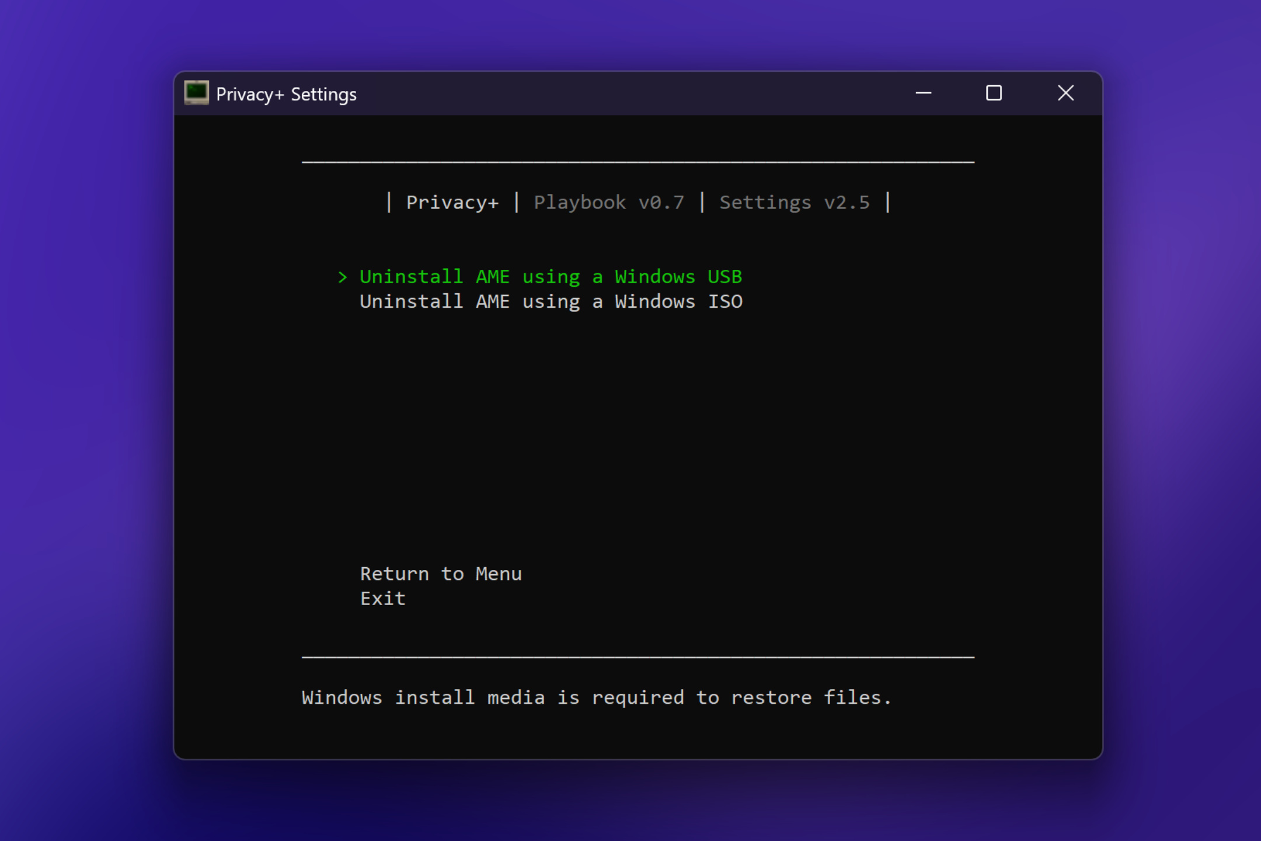The height and width of the screenshot is (841, 1261).
Task: Maximize the Privacy+ Settings window
Action: point(994,93)
